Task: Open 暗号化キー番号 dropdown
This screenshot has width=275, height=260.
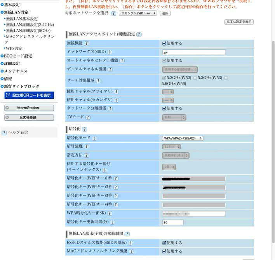Action: [x=169, y=167]
